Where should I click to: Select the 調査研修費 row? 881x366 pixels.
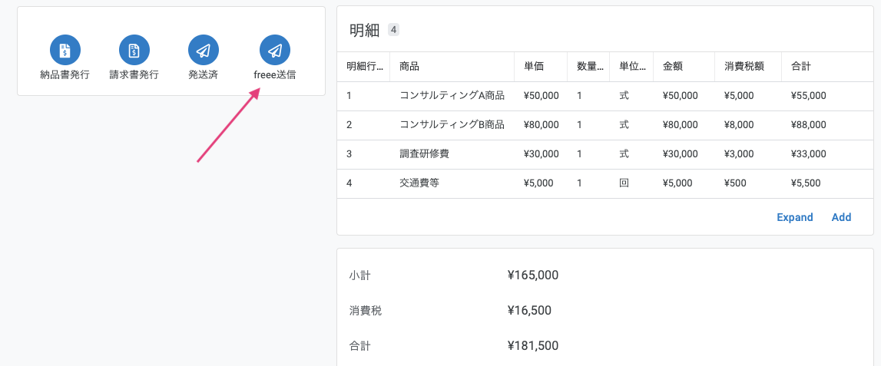coord(605,154)
